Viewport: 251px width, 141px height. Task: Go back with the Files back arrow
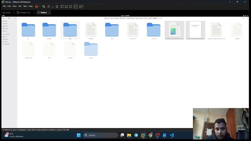tap(18, 18)
